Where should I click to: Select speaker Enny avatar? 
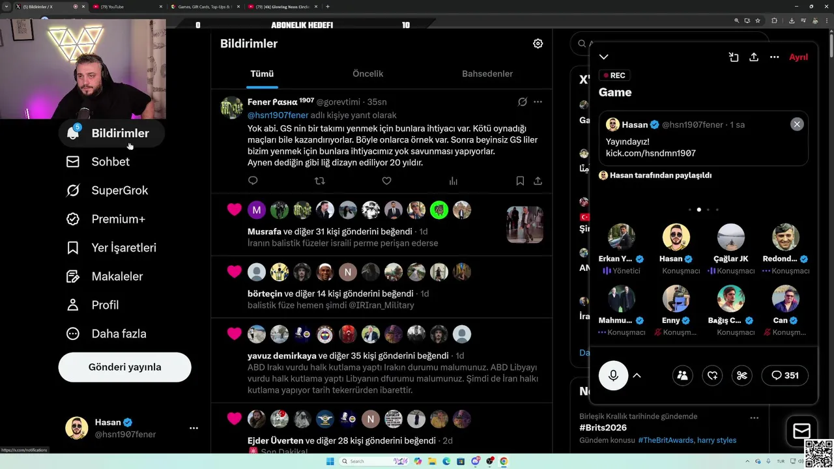[676, 299]
